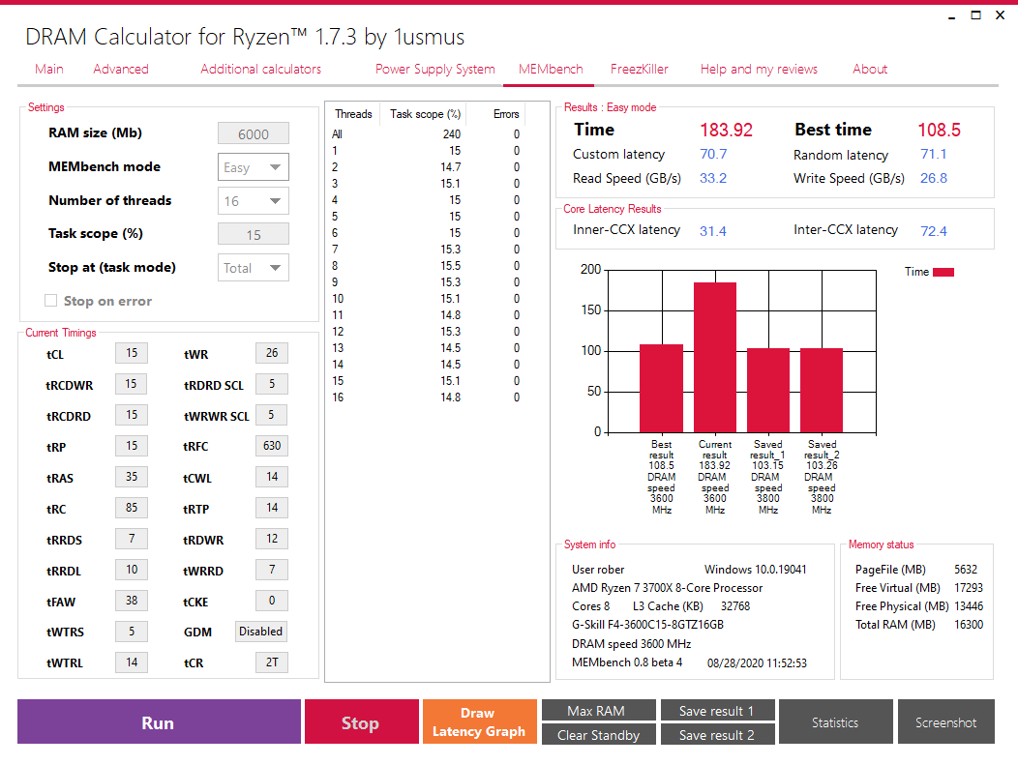Click the Current result bar in chart

(x=715, y=358)
